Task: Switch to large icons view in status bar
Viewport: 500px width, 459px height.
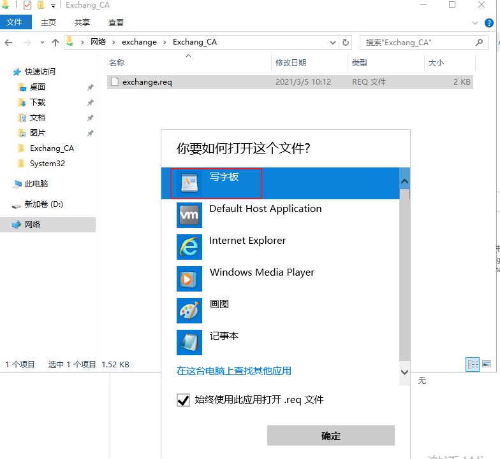Action: tap(487, 364)
